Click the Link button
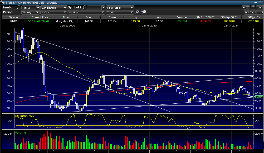264x153 pixels. [260, 8]
